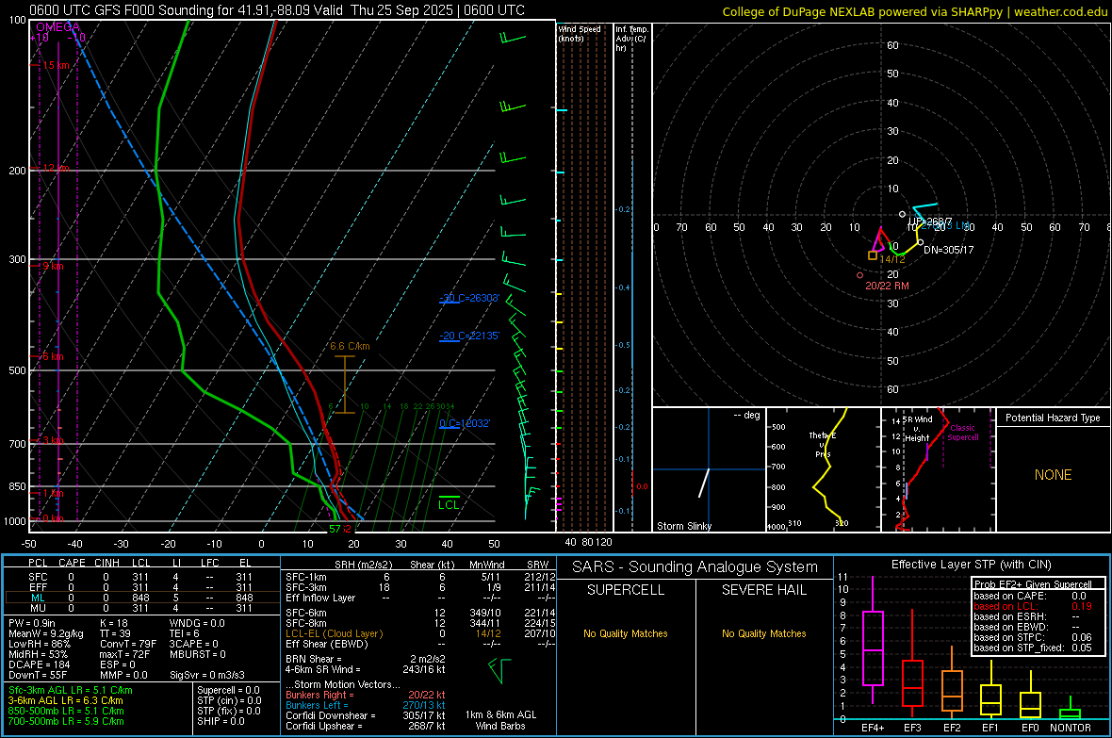Click the Corfidi upshear circle marker on the hodograph
This screenshot has width=1112, height=738.
click(902, 214)
